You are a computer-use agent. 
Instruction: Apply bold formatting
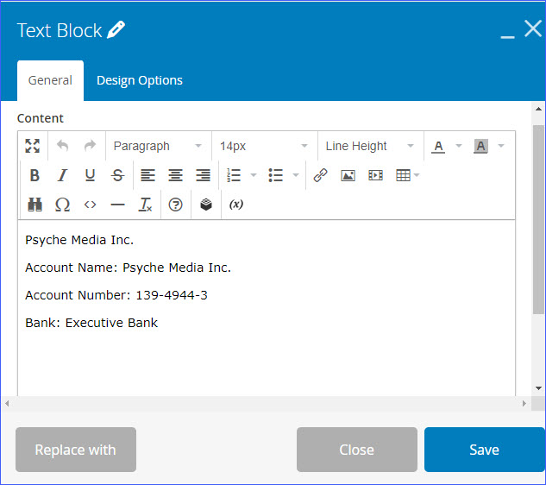[35, 175]
